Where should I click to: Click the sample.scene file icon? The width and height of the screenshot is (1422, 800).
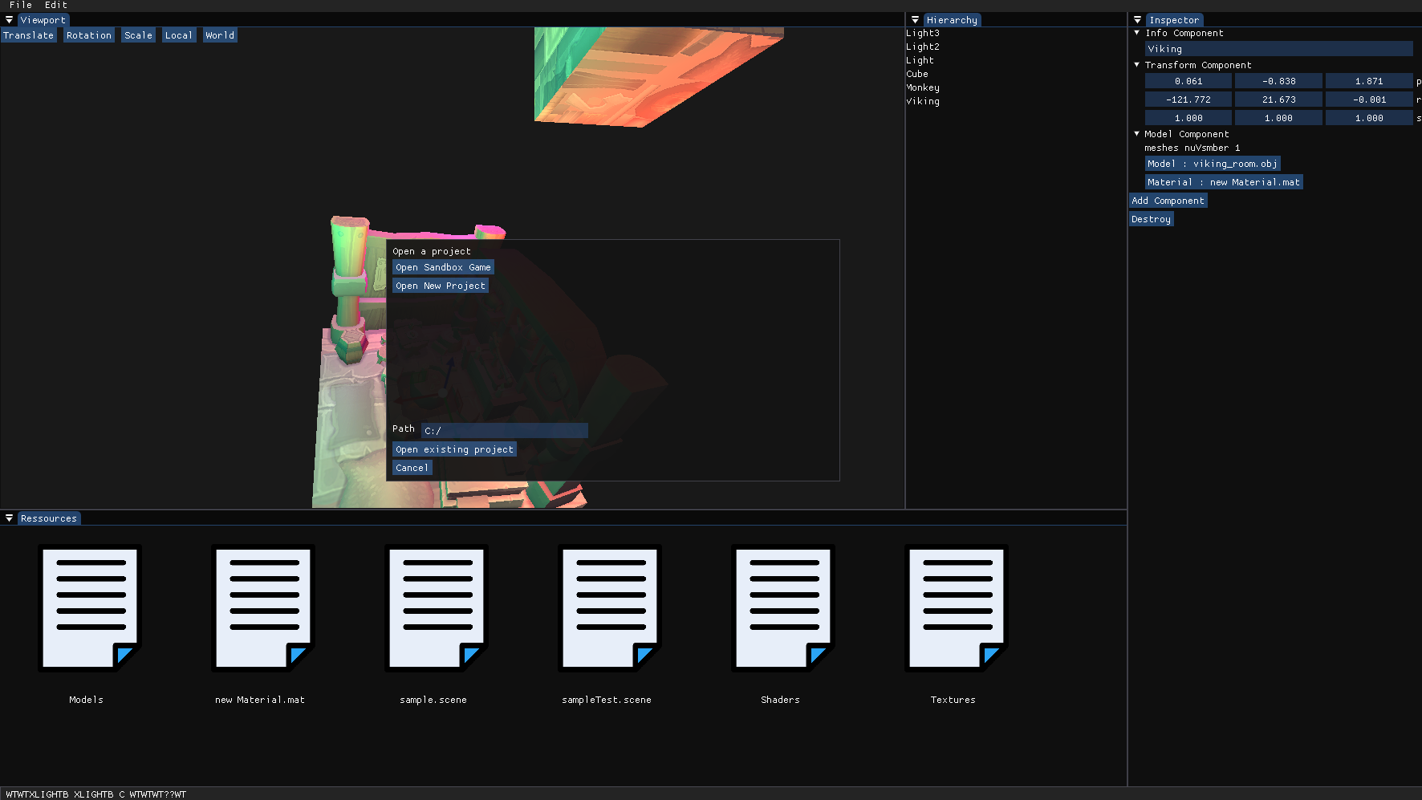(x=437, y=608)
